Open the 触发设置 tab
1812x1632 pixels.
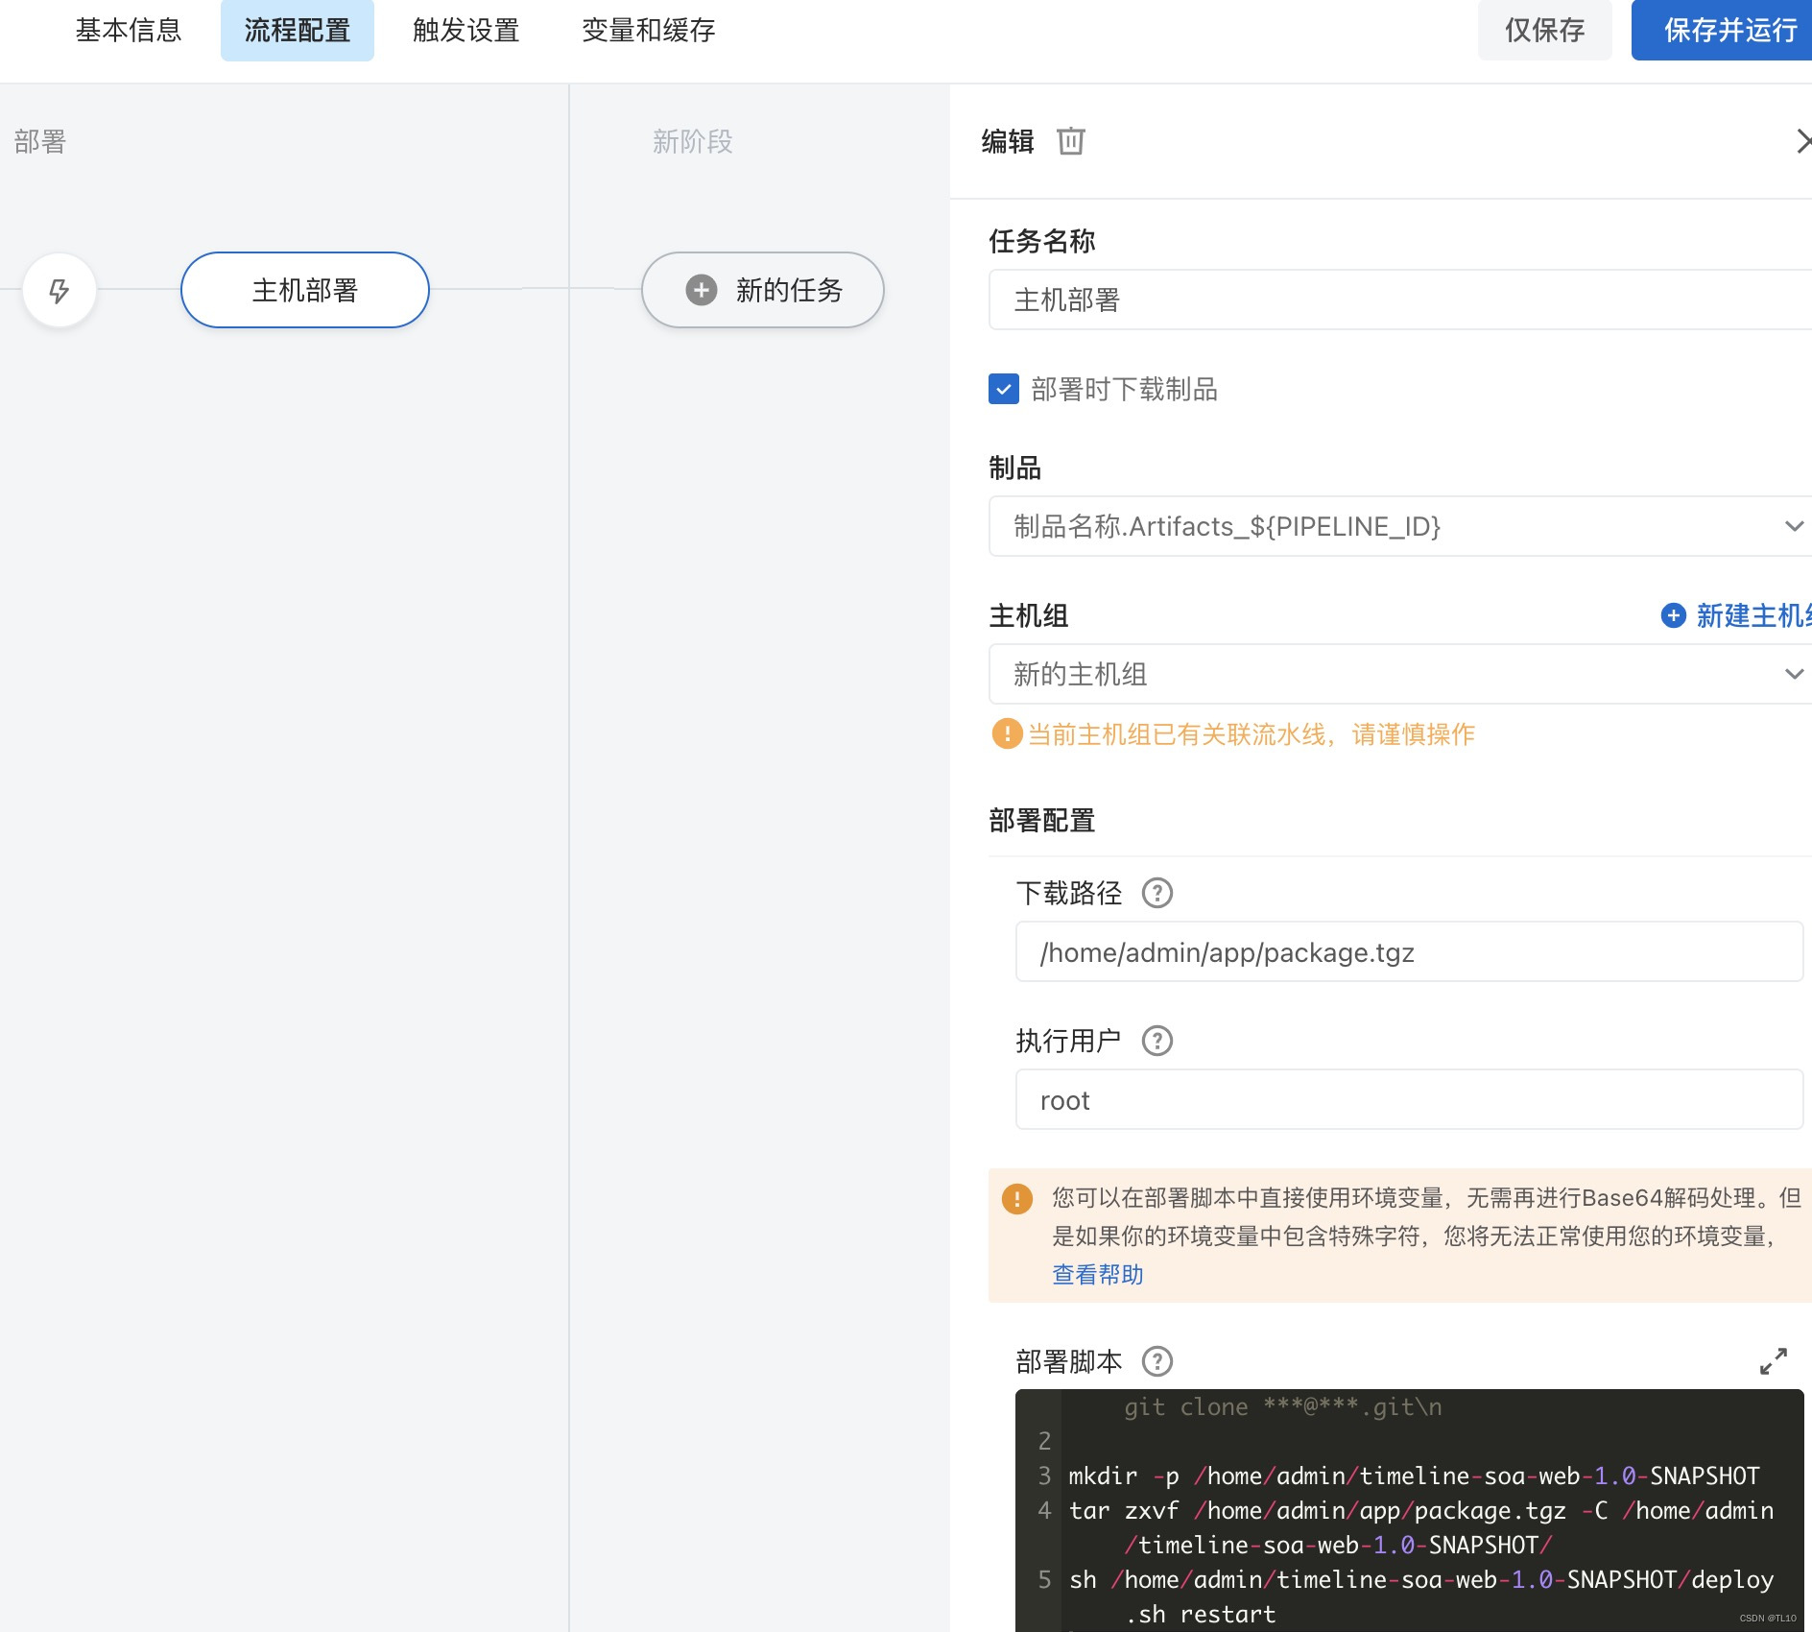466,31
